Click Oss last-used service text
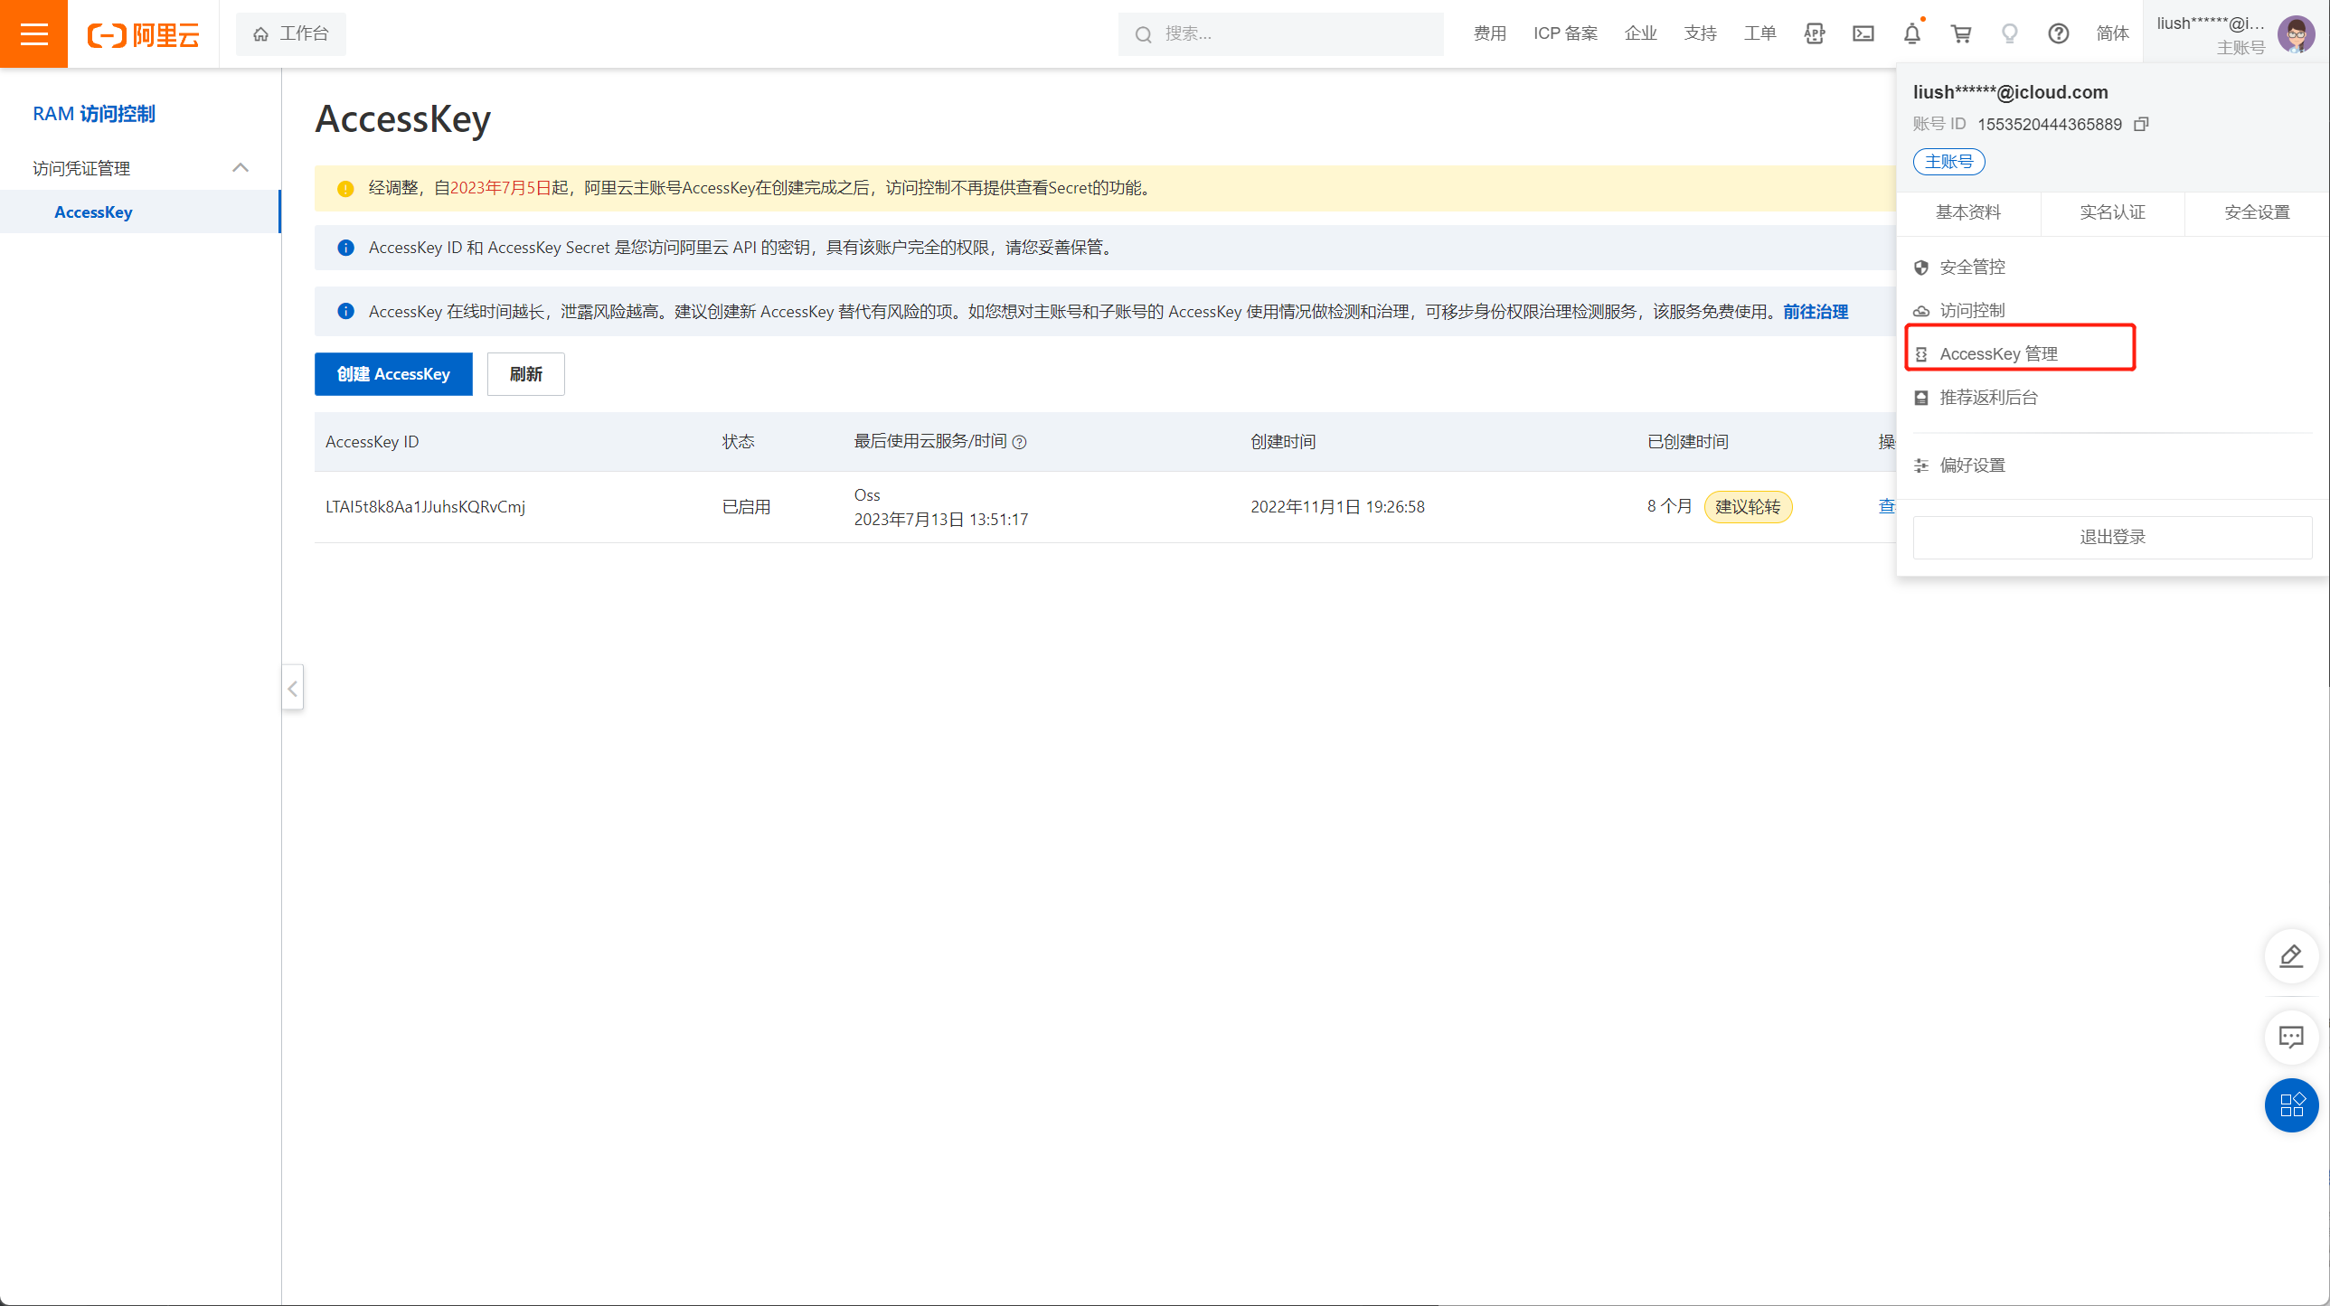This screenshot has height=1306, width=2330. point(866,495)
